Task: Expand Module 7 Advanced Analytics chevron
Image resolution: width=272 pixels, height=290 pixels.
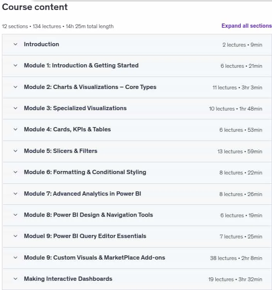Action: pyautogui.click(x=15, y=194)
